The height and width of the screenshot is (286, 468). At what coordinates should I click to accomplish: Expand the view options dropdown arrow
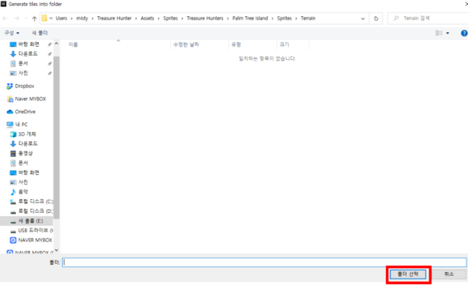coord(448,33)
